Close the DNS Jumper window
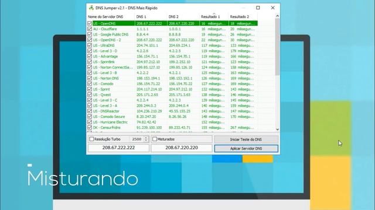This screenshot has height=210, width=375. tap(272, 8)
